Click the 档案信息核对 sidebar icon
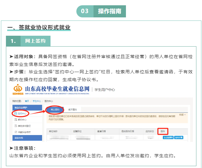 16,132
